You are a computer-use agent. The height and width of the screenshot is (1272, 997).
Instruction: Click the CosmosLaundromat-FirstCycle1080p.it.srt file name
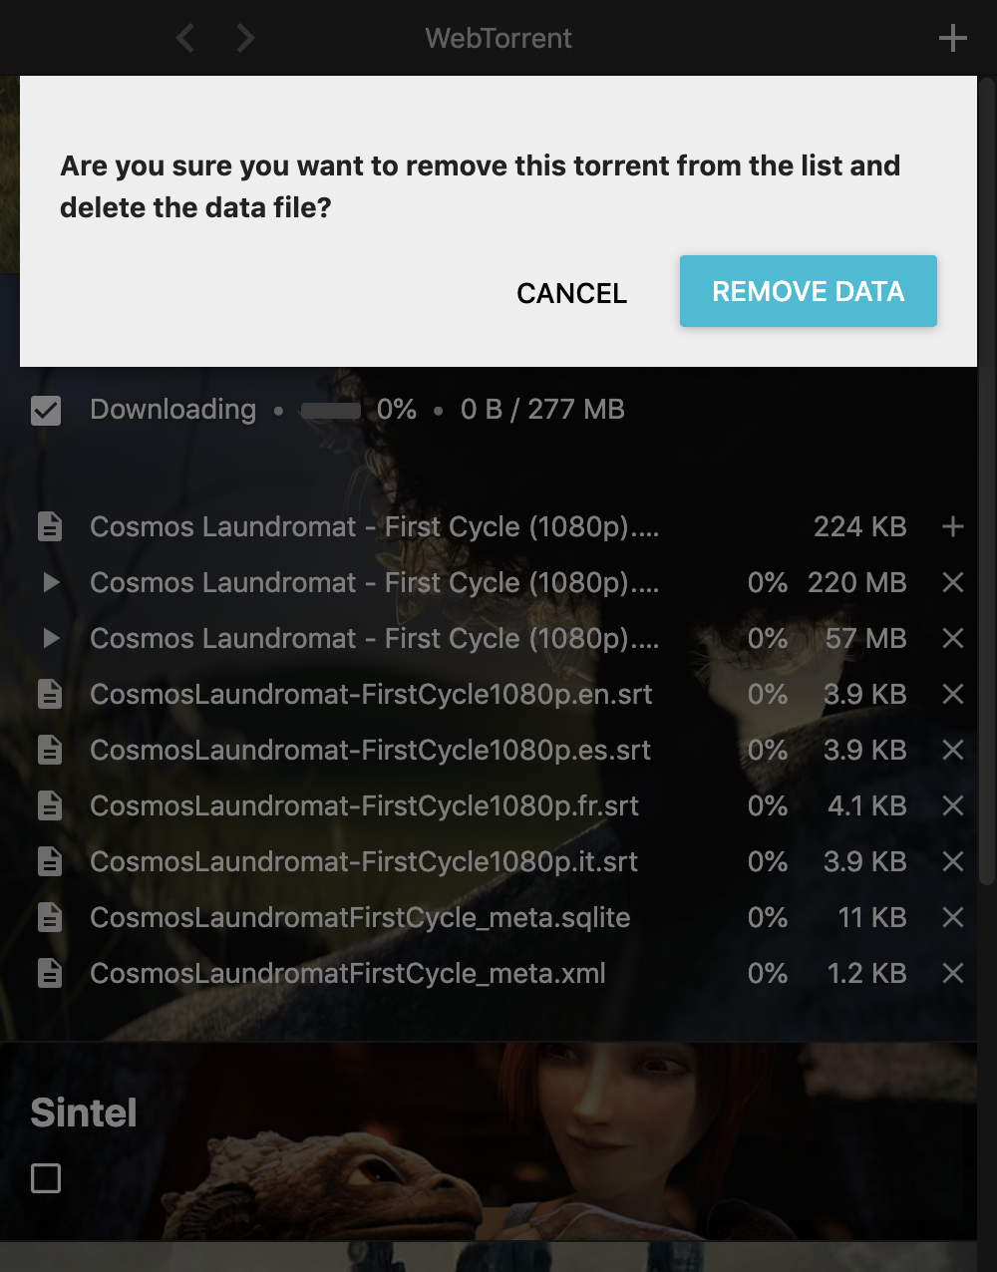pos(364,861)
